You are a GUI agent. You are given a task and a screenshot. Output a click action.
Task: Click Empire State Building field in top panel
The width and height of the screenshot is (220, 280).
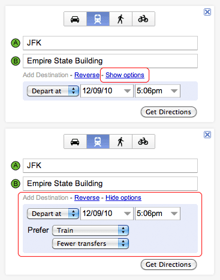(110, 61)
